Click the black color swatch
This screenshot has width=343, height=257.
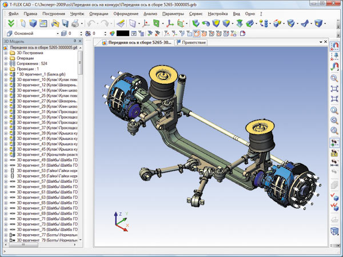tap(123, 34)
